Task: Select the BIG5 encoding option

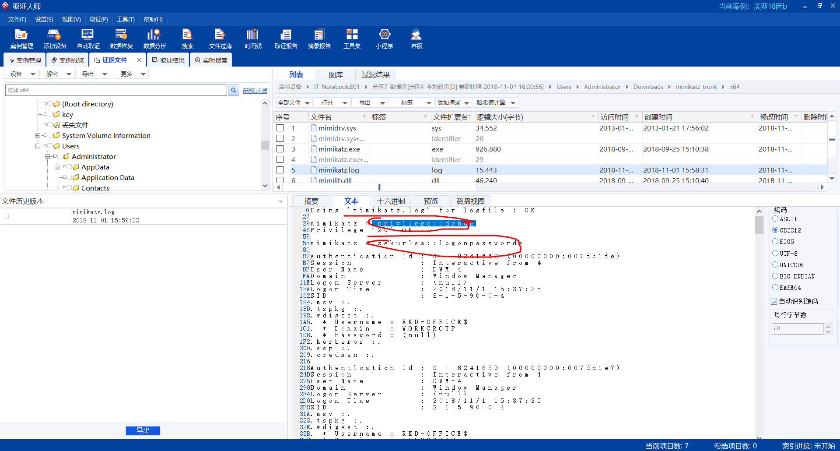Action: 775,242
